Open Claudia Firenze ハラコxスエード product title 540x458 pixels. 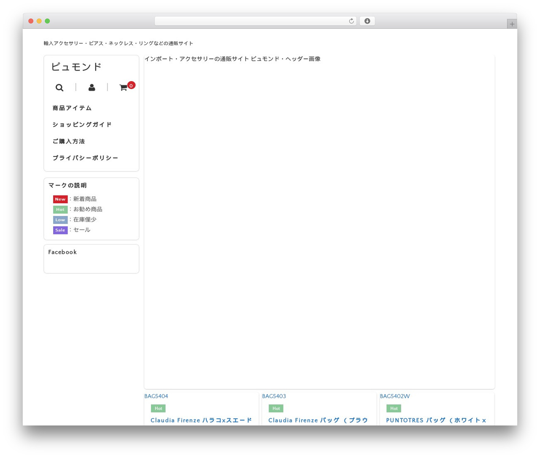201,420
